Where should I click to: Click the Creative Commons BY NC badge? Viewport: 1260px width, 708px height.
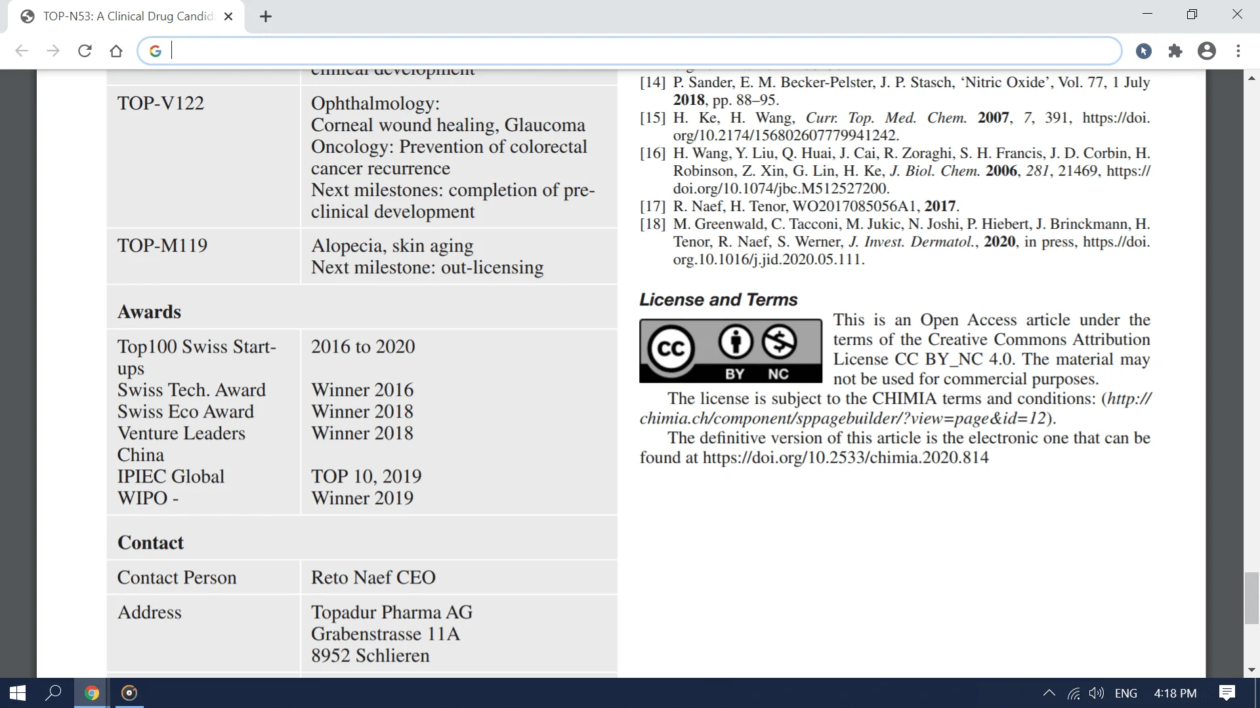[x=730, y=351]
